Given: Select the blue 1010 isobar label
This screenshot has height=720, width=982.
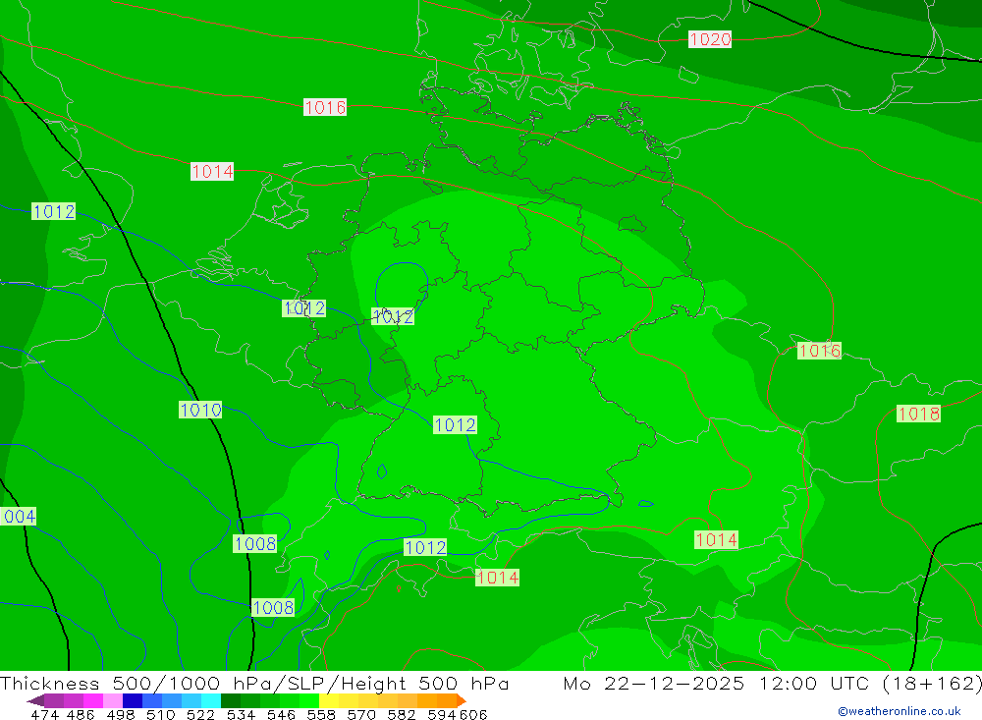Looking at the screenshot, I should (x=200, y=410).
